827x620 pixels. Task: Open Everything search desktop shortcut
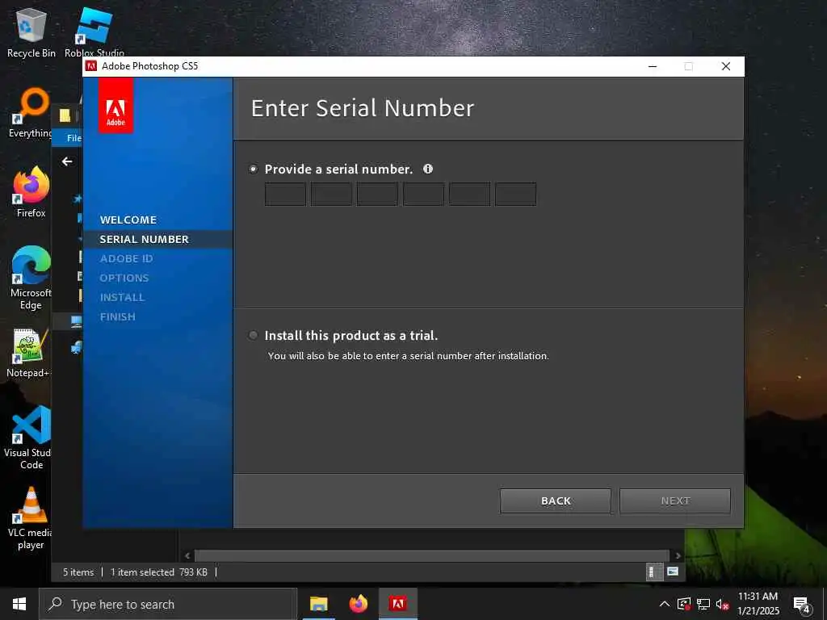tap(31, 113)
